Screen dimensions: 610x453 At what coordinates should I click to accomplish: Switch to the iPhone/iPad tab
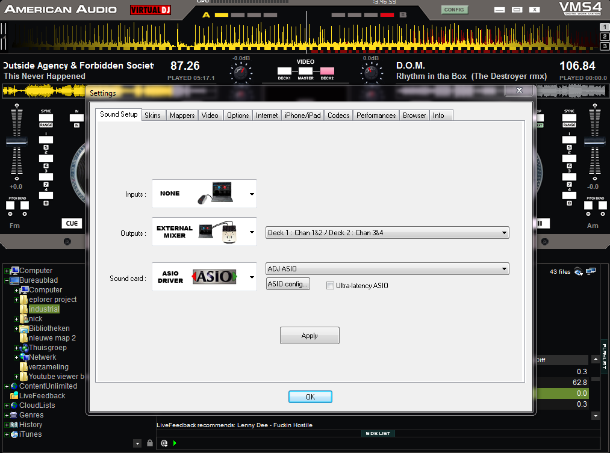302,116
